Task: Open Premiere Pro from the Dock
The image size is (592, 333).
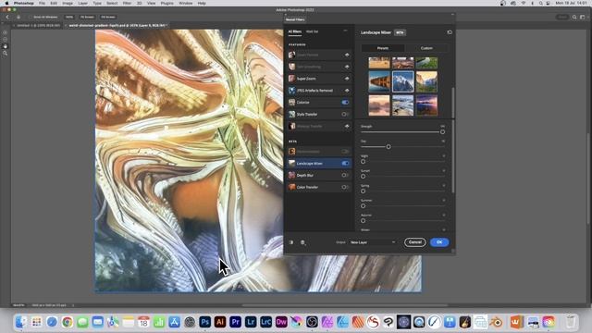Action: (x=235, y=322)
